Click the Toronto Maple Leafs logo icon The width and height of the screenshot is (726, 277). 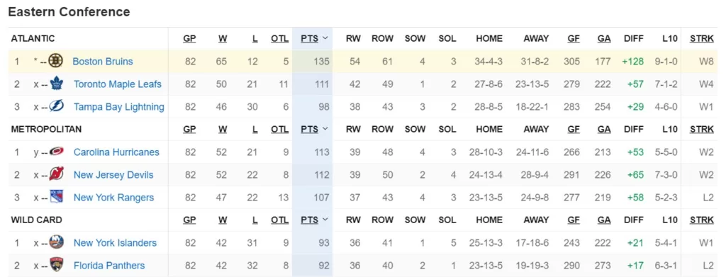57,84
